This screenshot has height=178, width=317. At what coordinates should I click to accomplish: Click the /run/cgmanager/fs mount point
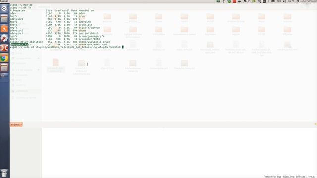[91, 36]
